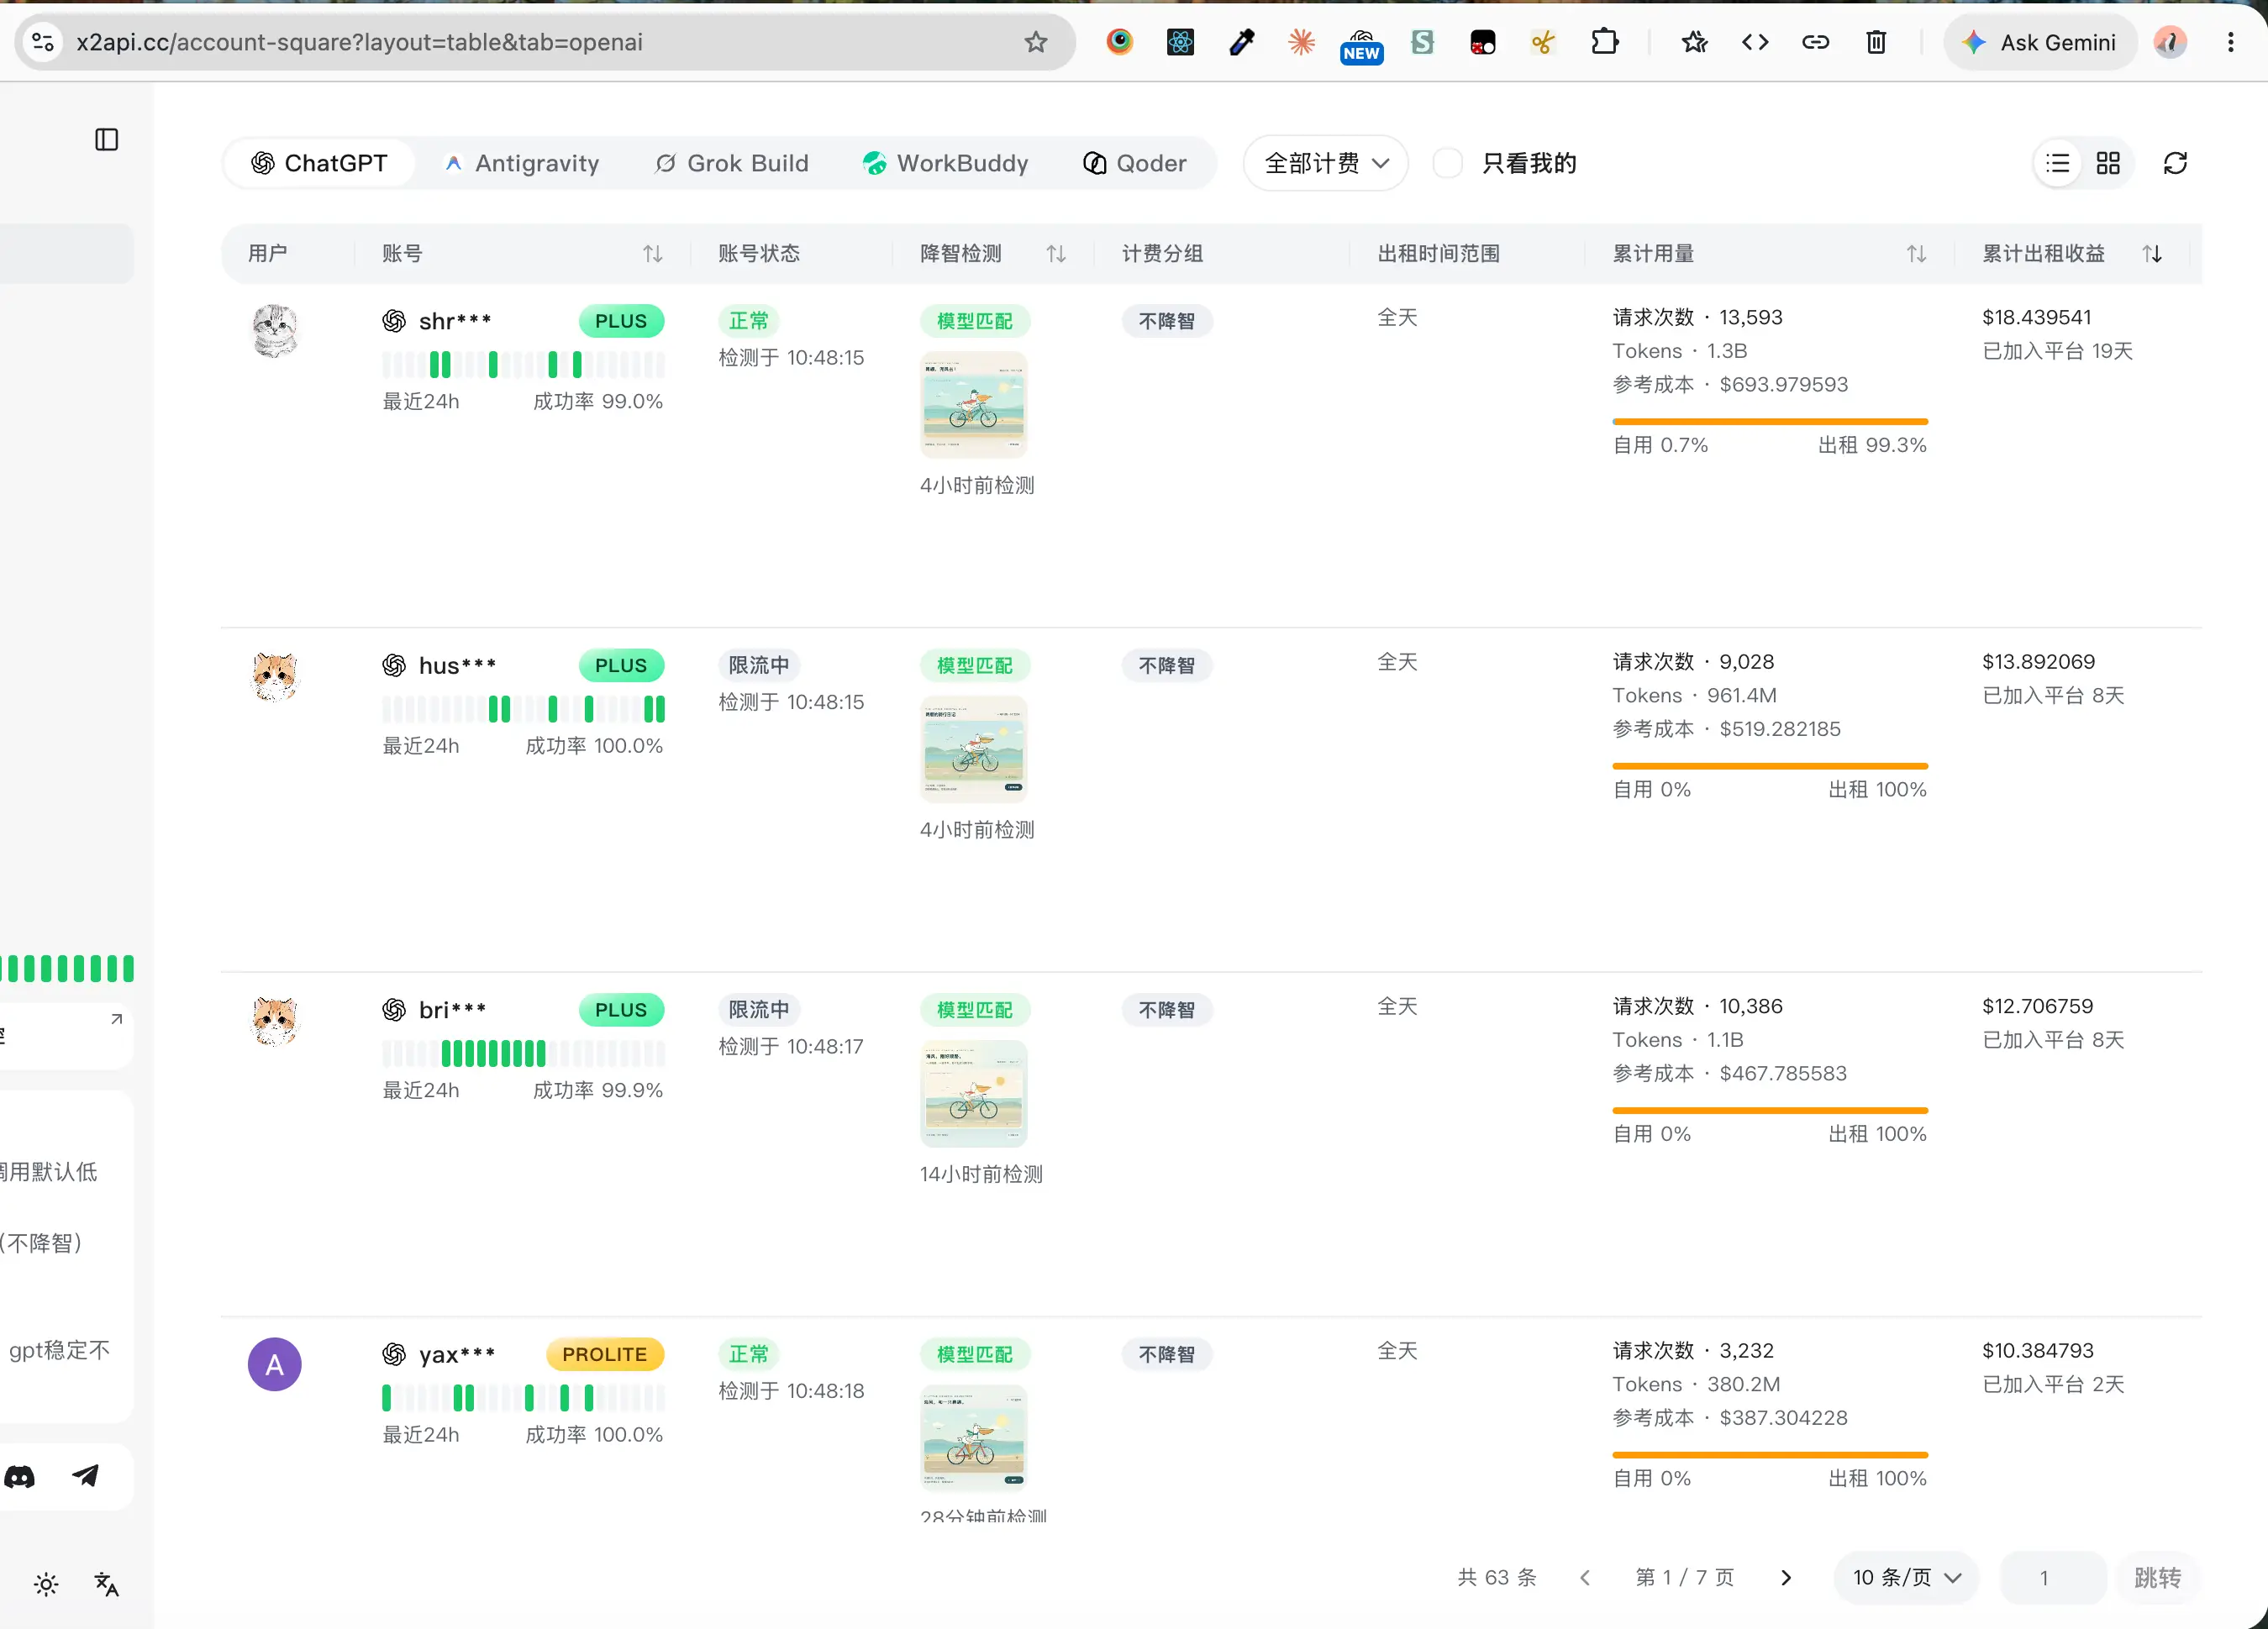The width and height of the screenshot is (2268, 1629).
Task: Open the Chrome profile avatar
Action: coord(2170,42)
